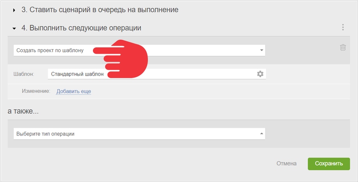Viewport: 358px width, 182px height.
Task: Click the Отмена button
Action: click(x=286, y=164)
